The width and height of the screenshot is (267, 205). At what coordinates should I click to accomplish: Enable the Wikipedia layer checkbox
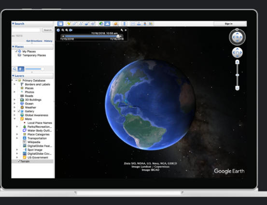tap(21, 142)
